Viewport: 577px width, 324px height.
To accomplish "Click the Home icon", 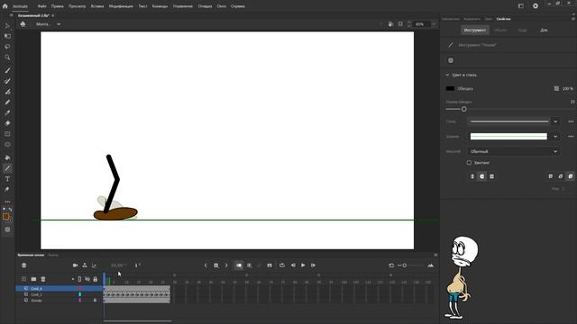I will (5, 6).
